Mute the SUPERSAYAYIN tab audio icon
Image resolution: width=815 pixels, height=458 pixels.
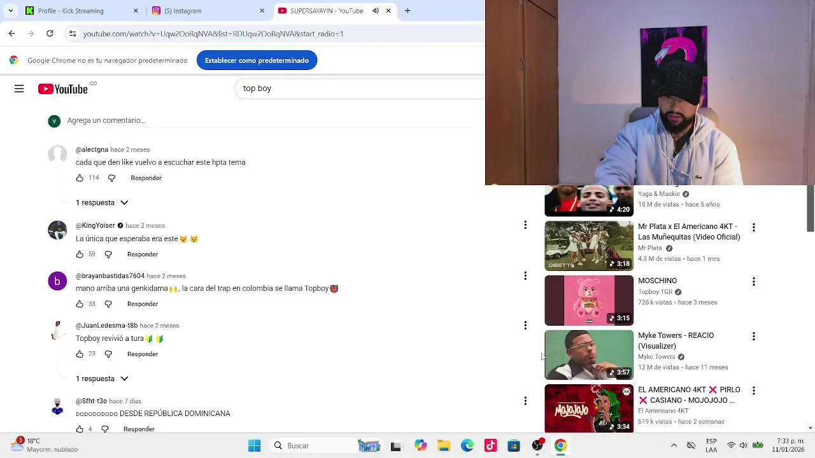coord(376,11)
